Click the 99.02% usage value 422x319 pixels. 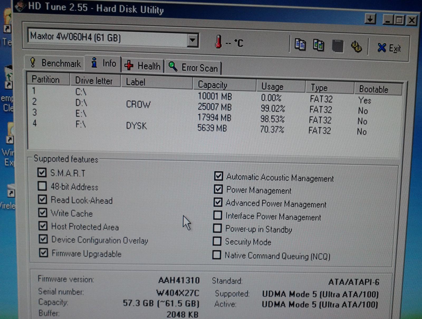point(273,109)
